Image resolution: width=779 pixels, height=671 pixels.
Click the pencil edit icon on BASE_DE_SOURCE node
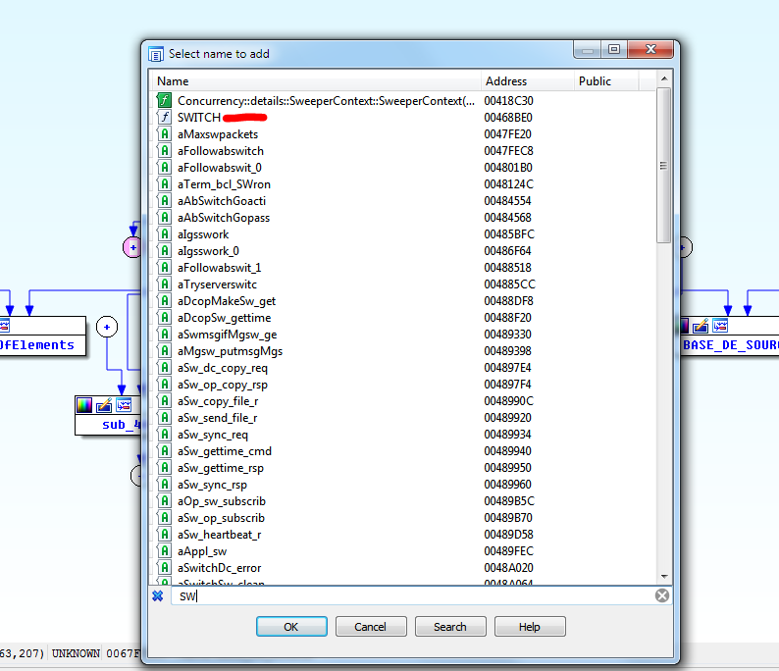(701, 326)
